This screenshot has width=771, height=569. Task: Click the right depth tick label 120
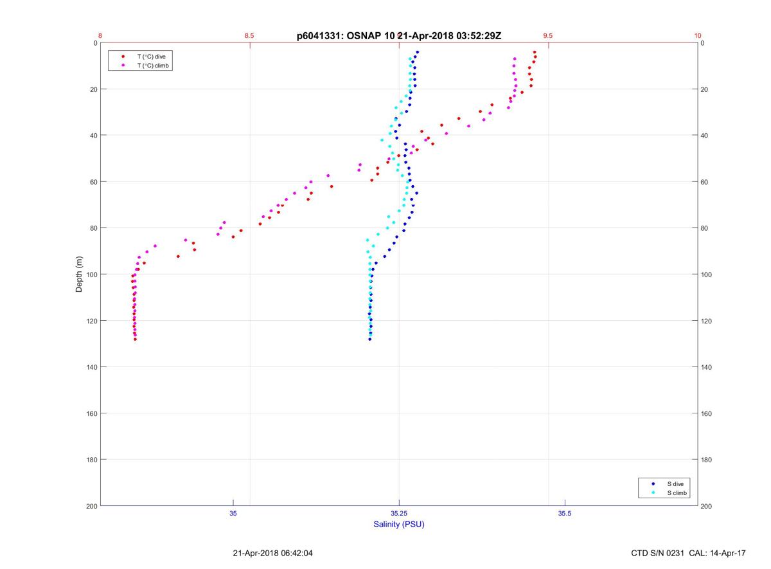707,321
